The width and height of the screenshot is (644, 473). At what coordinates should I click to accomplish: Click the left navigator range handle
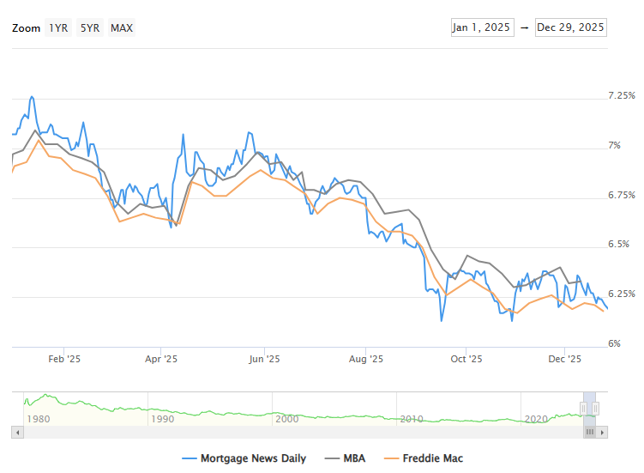(583, 409)
